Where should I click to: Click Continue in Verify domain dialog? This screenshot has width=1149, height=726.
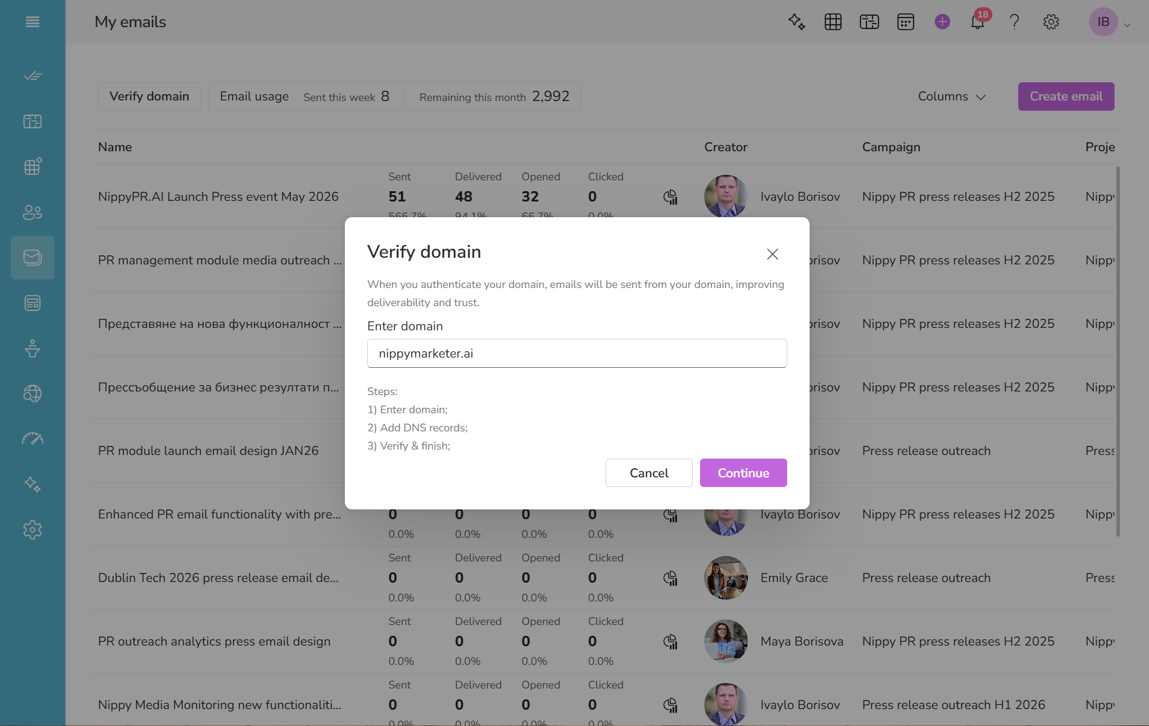pyautogui.click(x=744, y=473)
